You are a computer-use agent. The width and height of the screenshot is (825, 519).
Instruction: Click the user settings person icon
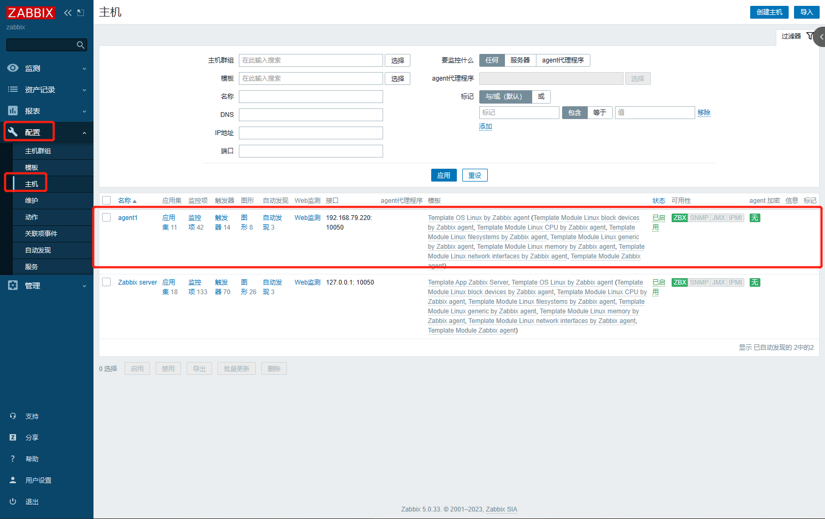[x=13, y=480]
